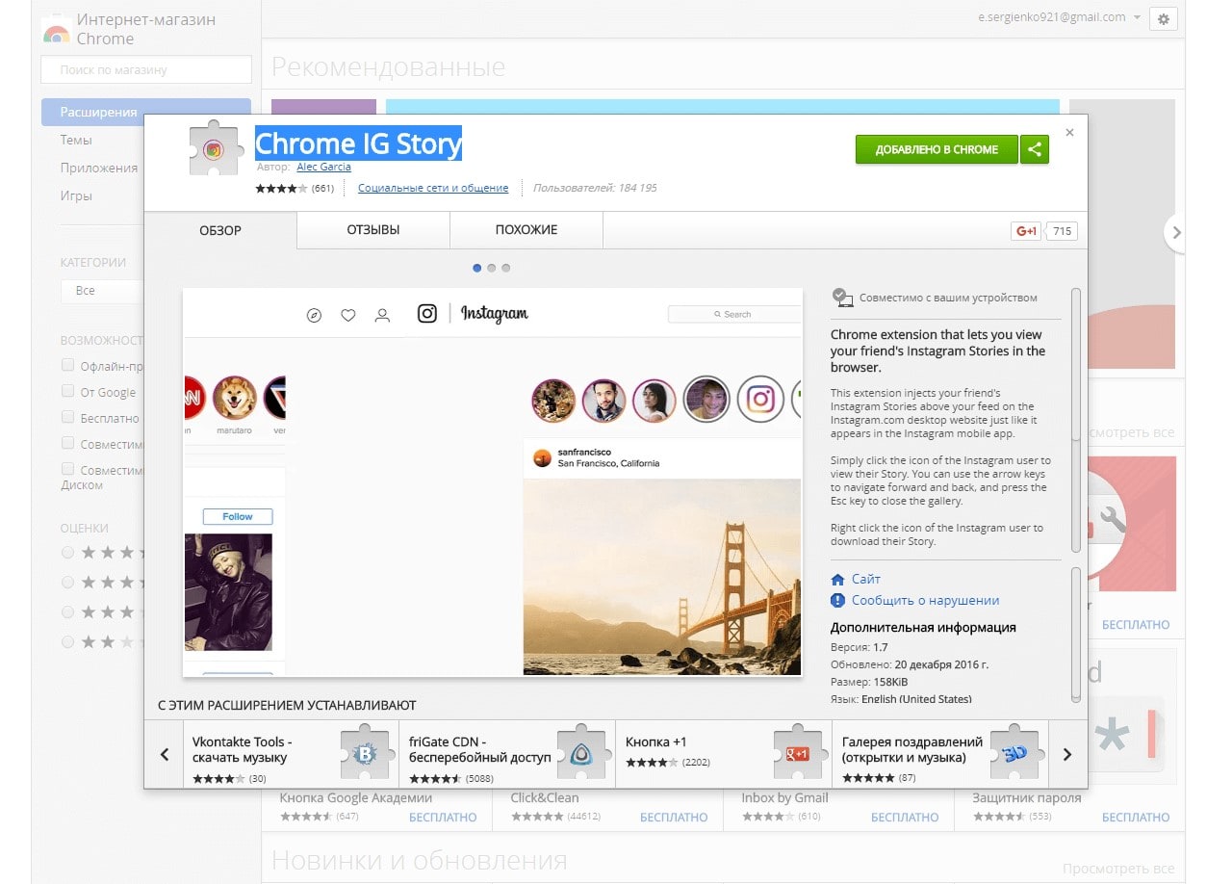Open the Кнопка +1 related extension
The width and height of the screenshot is (1232, 884).
(723, 754)
